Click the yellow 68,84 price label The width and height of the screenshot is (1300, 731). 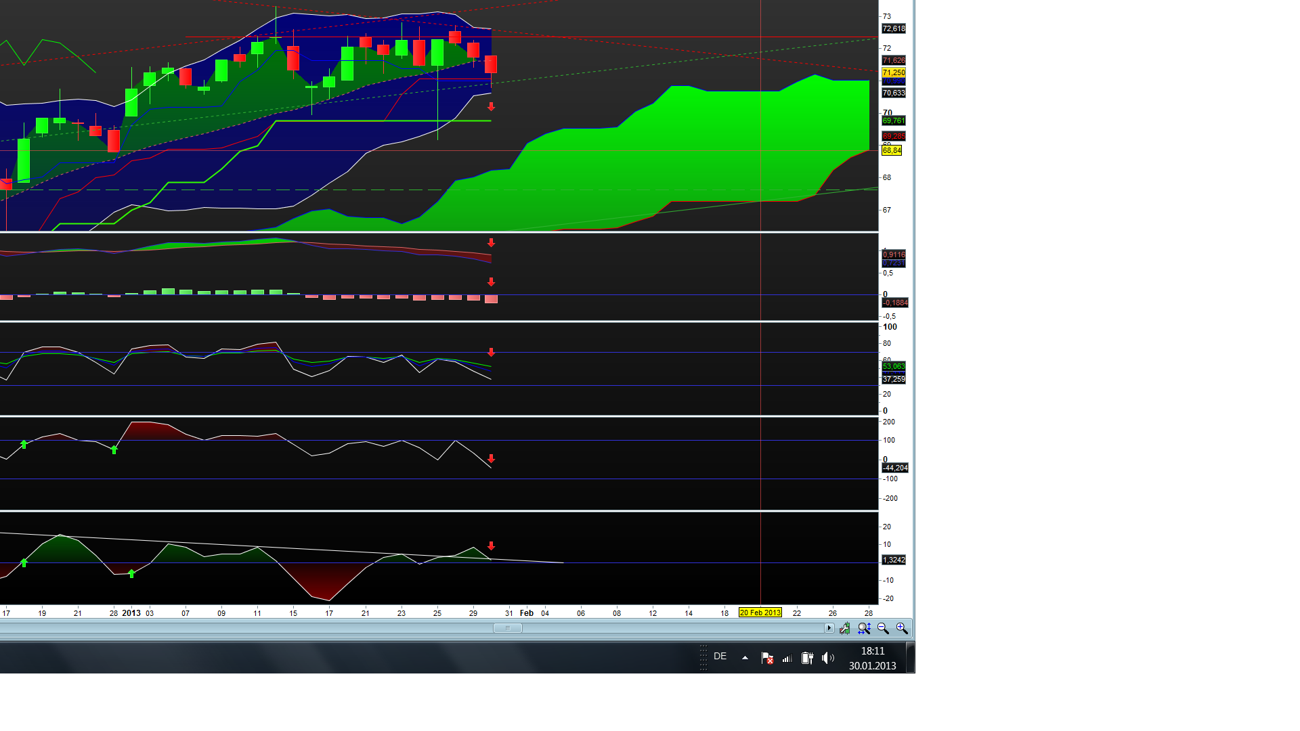coord(892,150)
